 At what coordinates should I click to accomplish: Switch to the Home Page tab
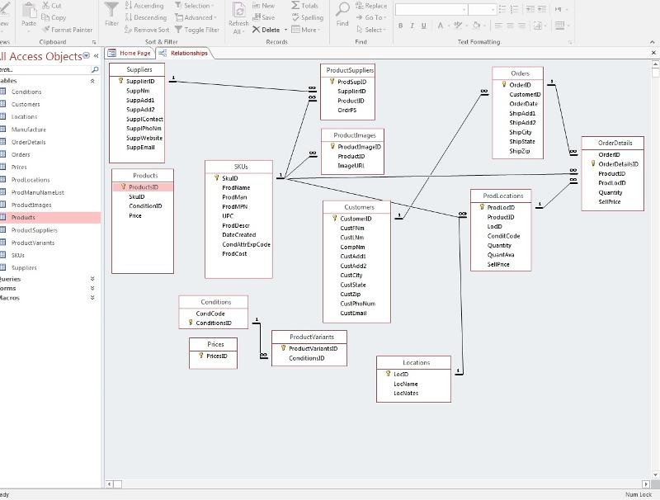click(130, 53)
